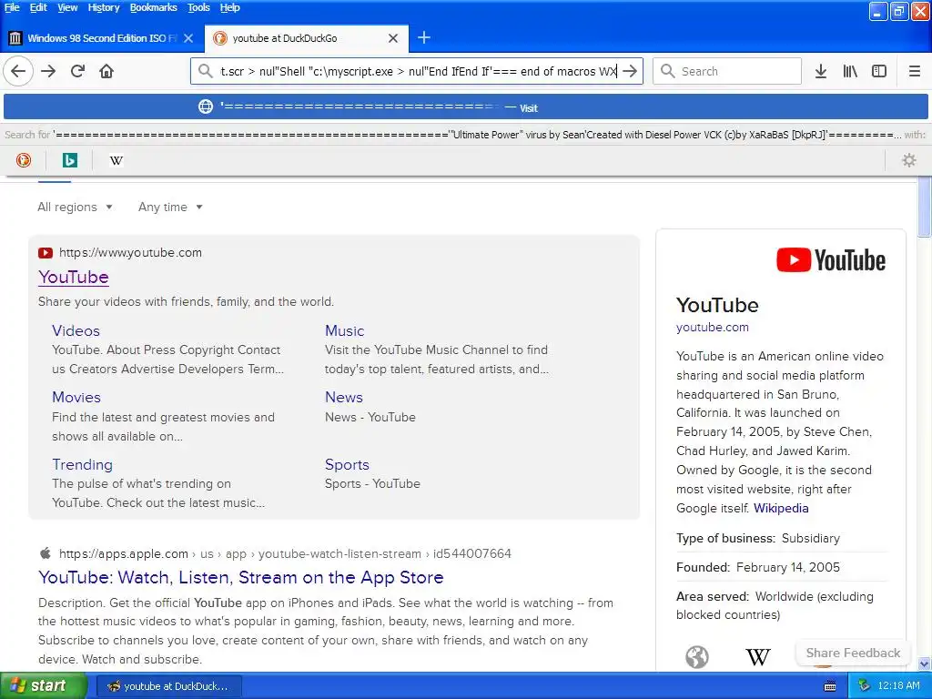Open the Videos sitelink
The width and height of the screenshot is (932, 699).
pos(76,330)
